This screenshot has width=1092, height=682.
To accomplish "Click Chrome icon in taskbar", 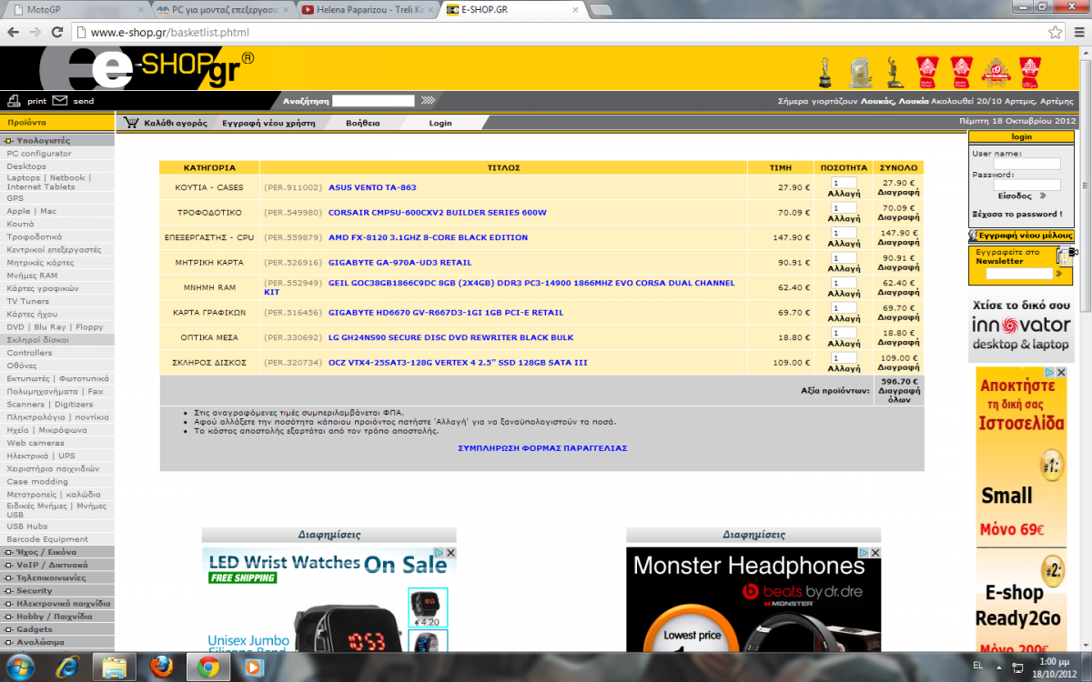I will (x=208, y=667).
